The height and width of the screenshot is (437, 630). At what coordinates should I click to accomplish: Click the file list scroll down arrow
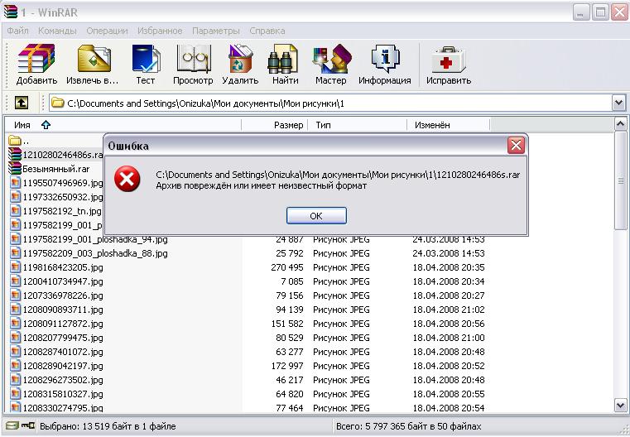point(620,405)
